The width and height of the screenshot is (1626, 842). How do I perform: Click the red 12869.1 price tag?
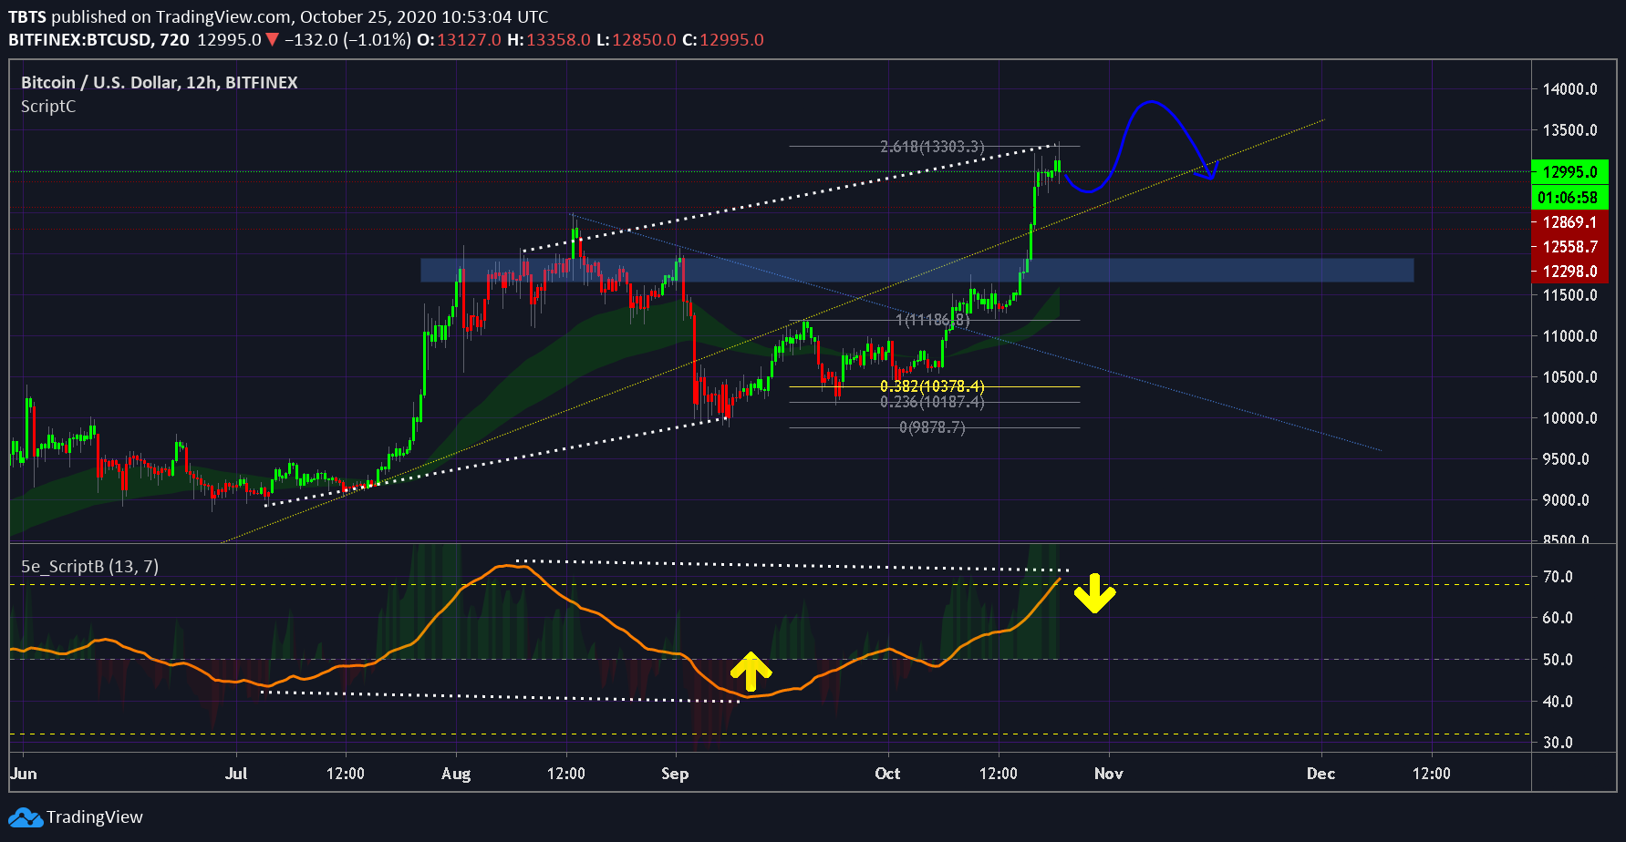(x=1569, y=221)
